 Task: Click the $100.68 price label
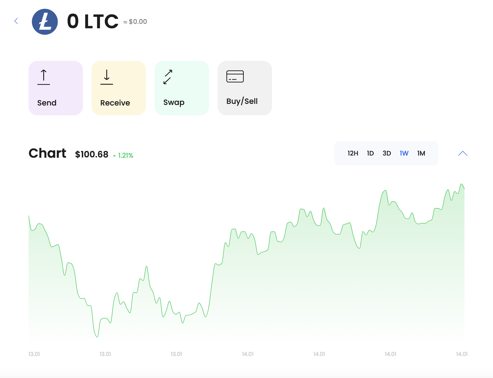point(91,154)
